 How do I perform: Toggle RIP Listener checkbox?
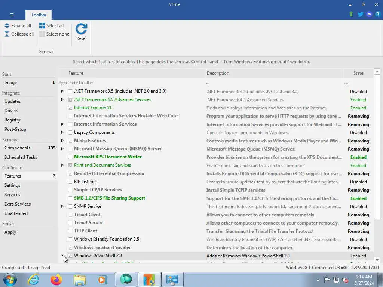[x=70, y=182]
